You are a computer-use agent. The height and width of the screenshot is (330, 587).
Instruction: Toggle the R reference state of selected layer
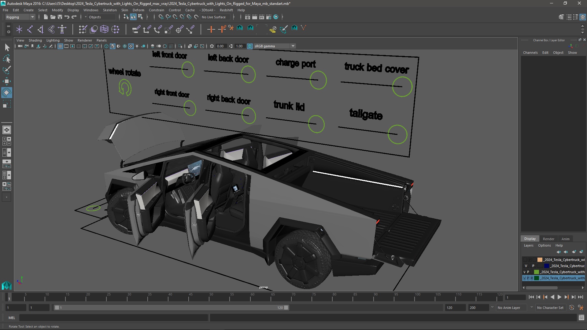[532, 278]
